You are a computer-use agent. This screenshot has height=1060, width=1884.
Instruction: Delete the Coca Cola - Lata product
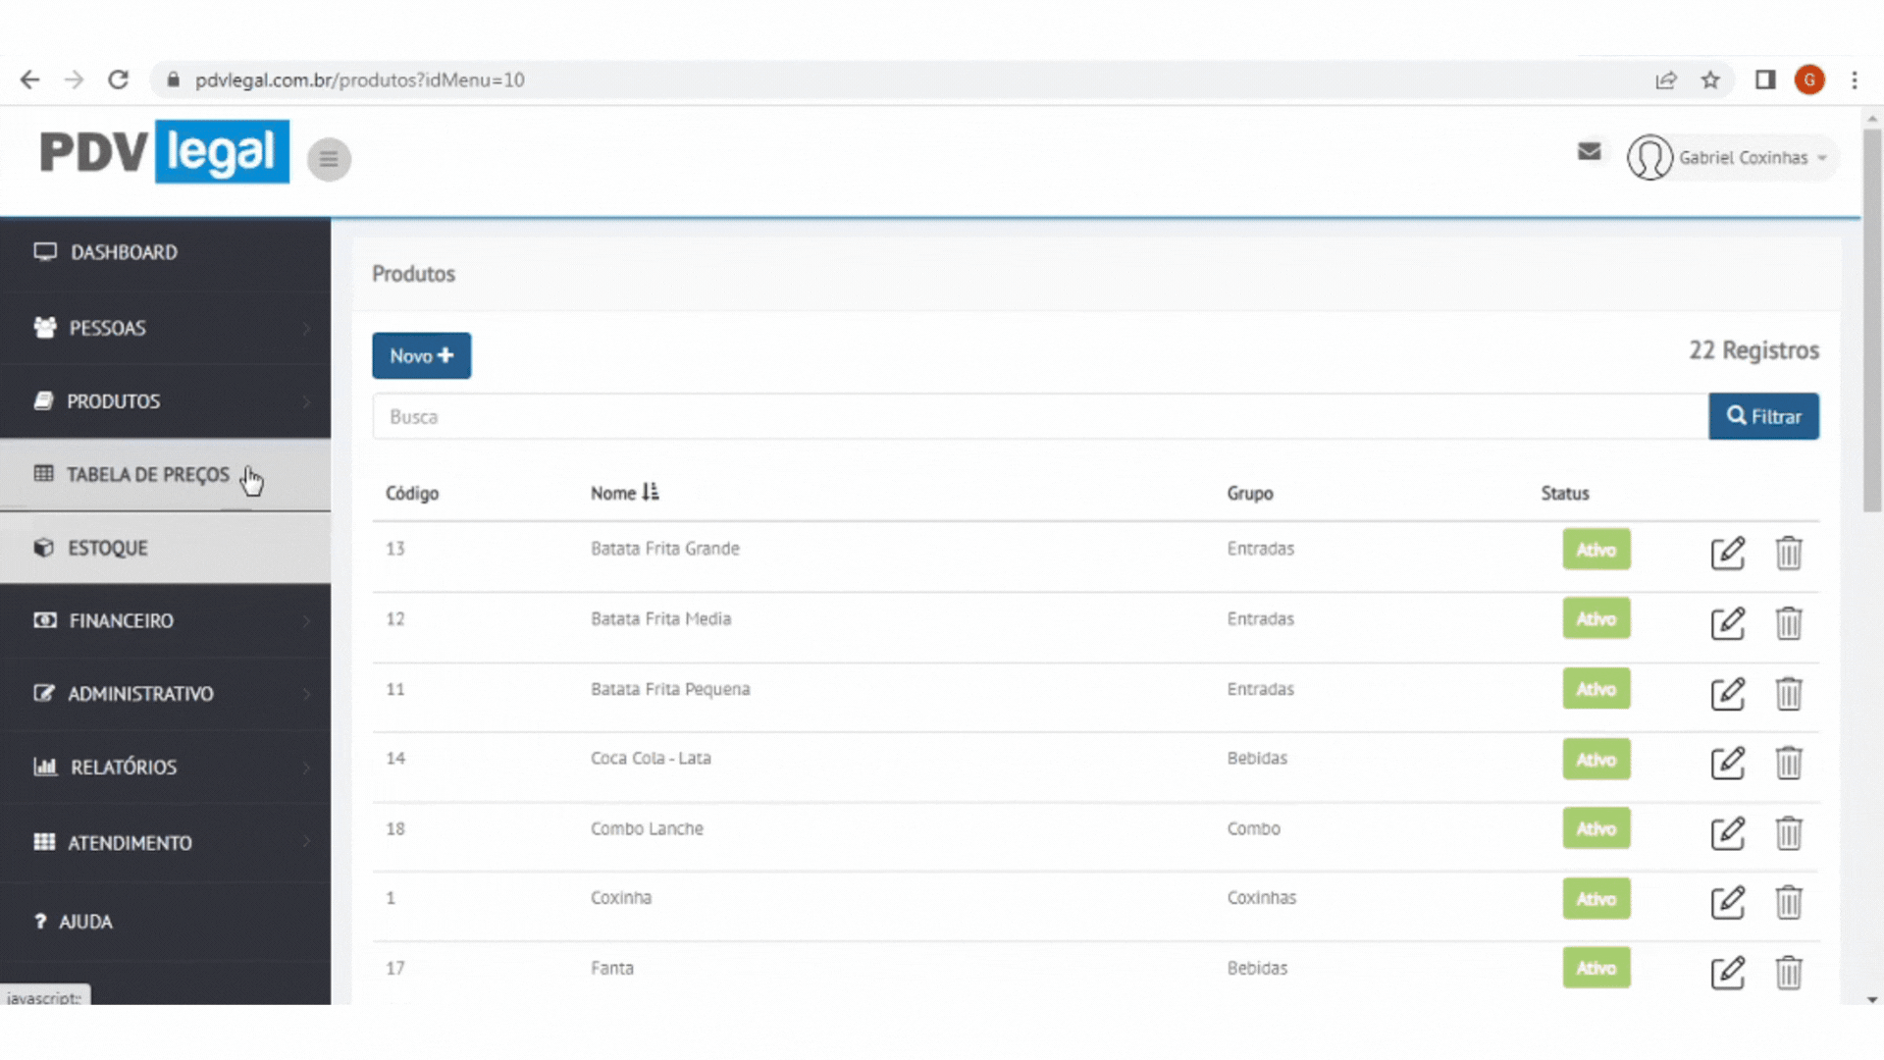1788,763
